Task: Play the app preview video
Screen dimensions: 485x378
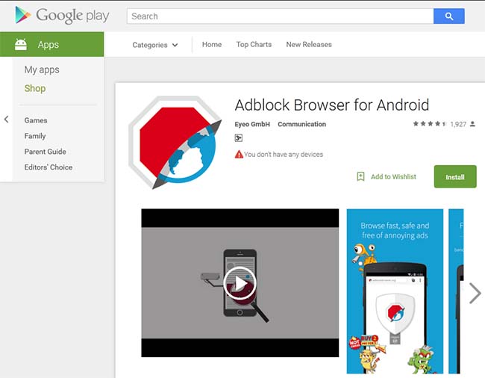Action: tap(240, 283)
